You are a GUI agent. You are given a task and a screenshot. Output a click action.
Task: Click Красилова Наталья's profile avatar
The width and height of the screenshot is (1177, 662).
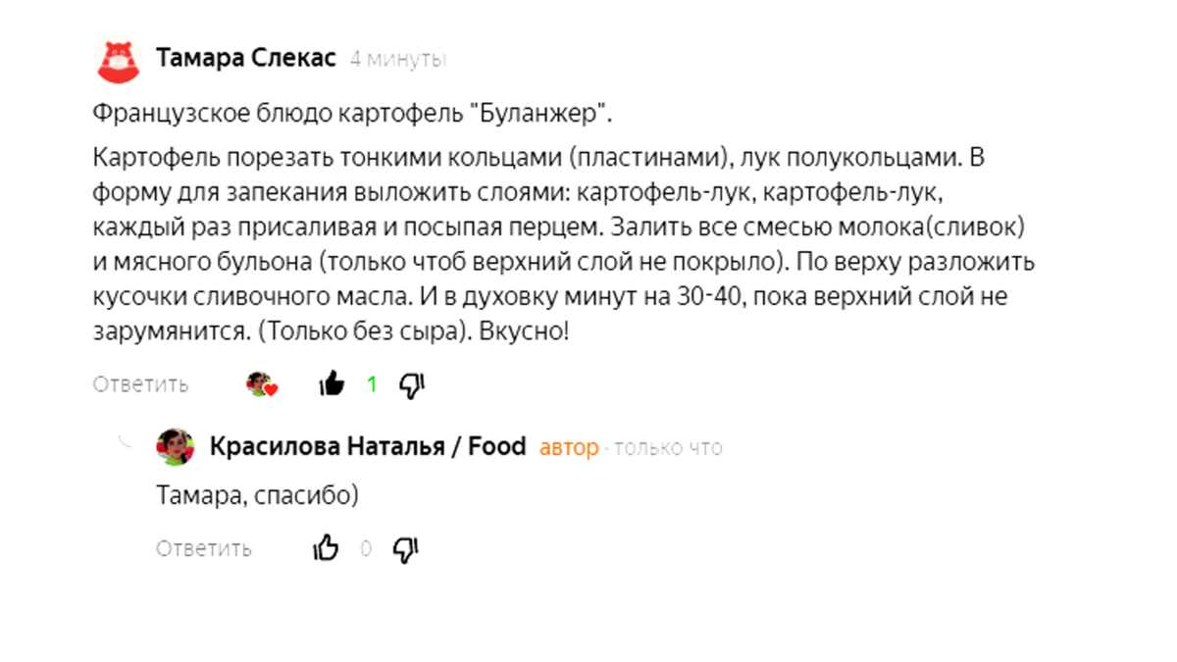176,447
